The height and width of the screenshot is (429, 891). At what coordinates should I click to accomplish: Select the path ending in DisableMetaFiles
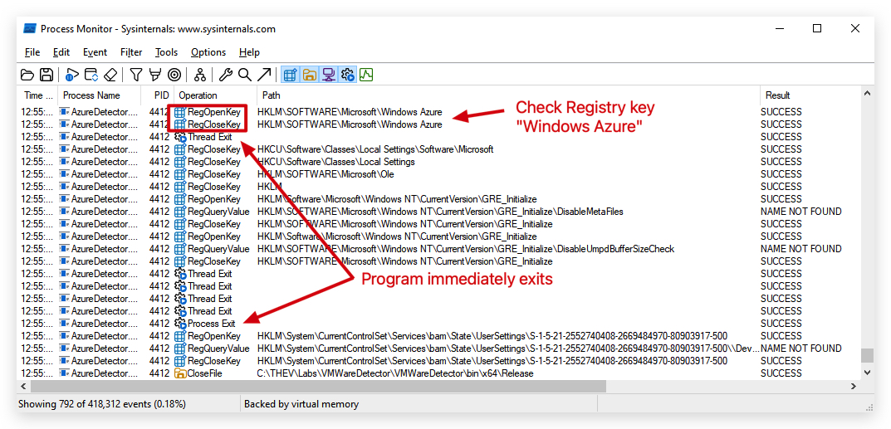(x=440, y=211)
